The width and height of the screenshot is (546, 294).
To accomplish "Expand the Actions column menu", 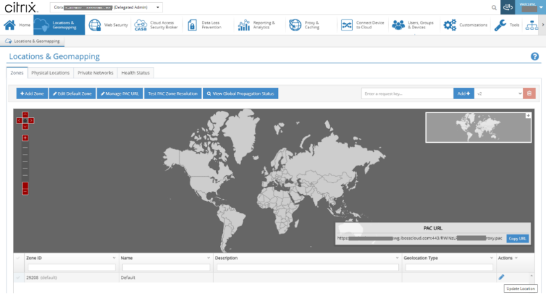I will point(516,258).
